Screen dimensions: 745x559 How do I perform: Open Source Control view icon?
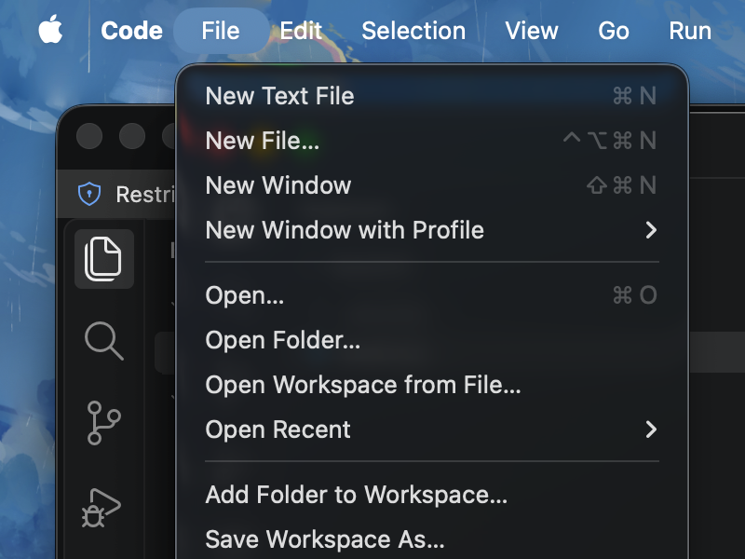103,423
